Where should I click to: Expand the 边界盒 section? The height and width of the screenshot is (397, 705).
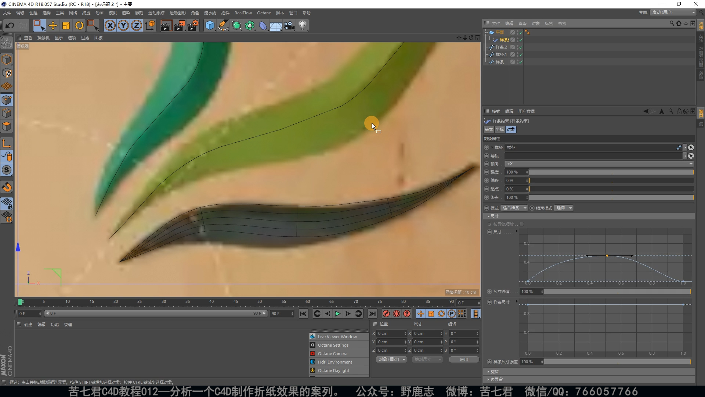pyautogui.click(x=589, y=379)
